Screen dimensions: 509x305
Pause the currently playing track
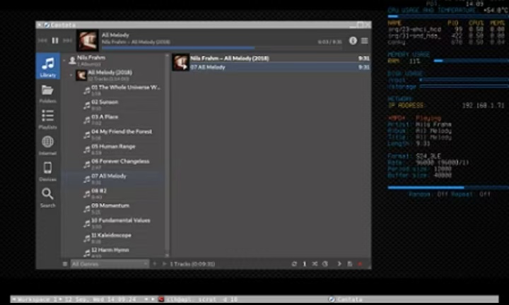[x=55, y=40]
